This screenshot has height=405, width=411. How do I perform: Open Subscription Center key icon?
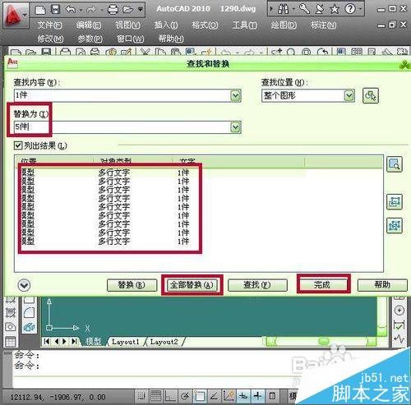(304, 9)
